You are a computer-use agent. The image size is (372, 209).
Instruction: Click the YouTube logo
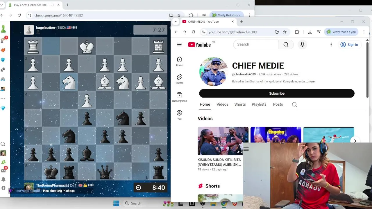click(x=199, y=44)
